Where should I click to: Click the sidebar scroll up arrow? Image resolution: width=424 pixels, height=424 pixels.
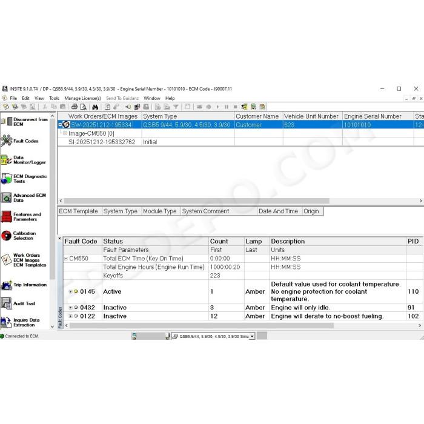tap(53, 116)
